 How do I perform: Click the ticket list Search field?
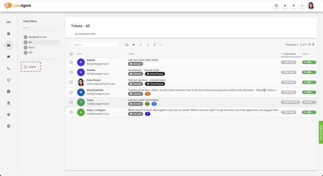(94, 45)
